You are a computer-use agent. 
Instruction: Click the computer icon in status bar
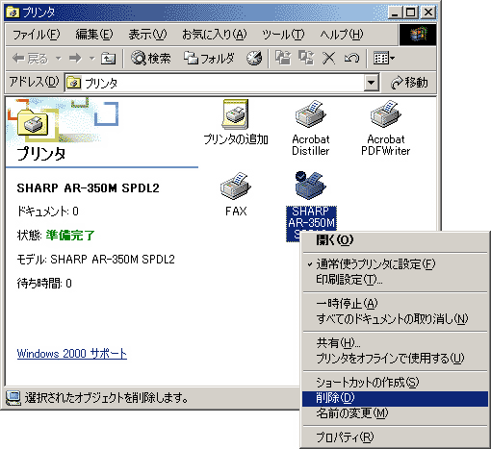point(13,398)
